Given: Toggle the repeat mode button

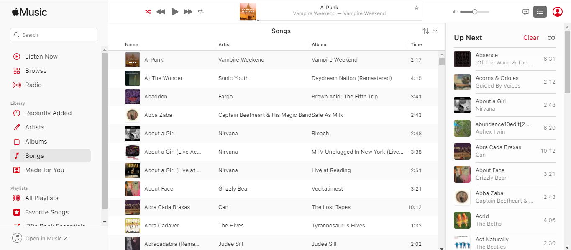Looking at the screenshot, I should click(201, 12).
